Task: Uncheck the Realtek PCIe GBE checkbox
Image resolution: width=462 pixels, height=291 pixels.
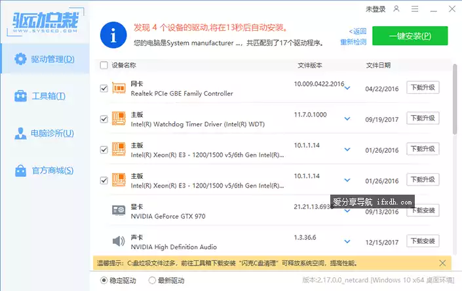Action: [x=104, y=88]
